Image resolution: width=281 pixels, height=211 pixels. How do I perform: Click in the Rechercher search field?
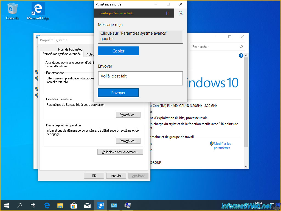[214, 47]
